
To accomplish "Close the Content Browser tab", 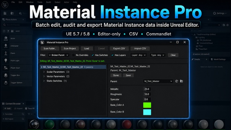I will click(23, 104).
